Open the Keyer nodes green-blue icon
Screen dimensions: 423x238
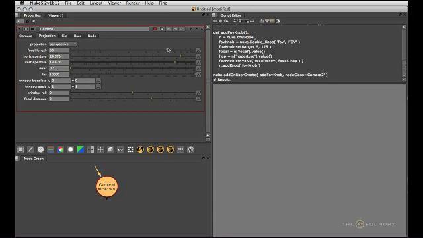(x=81, y=149)
